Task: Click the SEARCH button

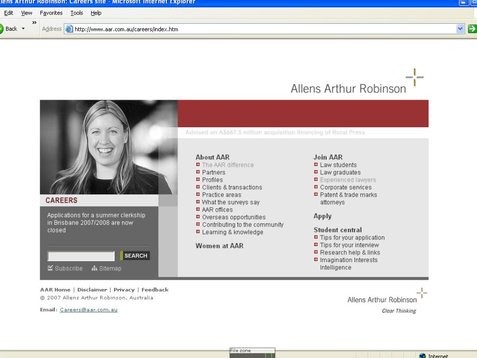Action: (x=135, y=256)
